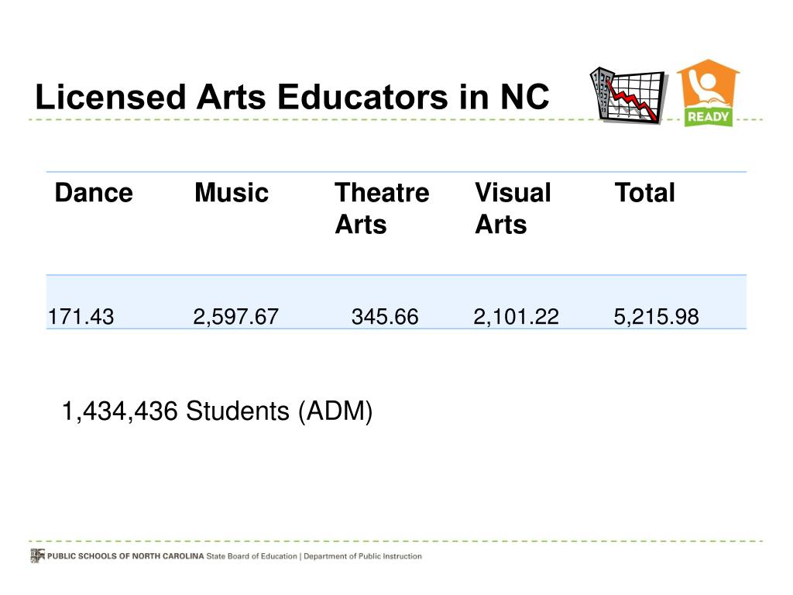The height and width of the screenshot is (595, 793).
Task: Click the declining chart building clipart icon
Action: [x=627, y=95]
